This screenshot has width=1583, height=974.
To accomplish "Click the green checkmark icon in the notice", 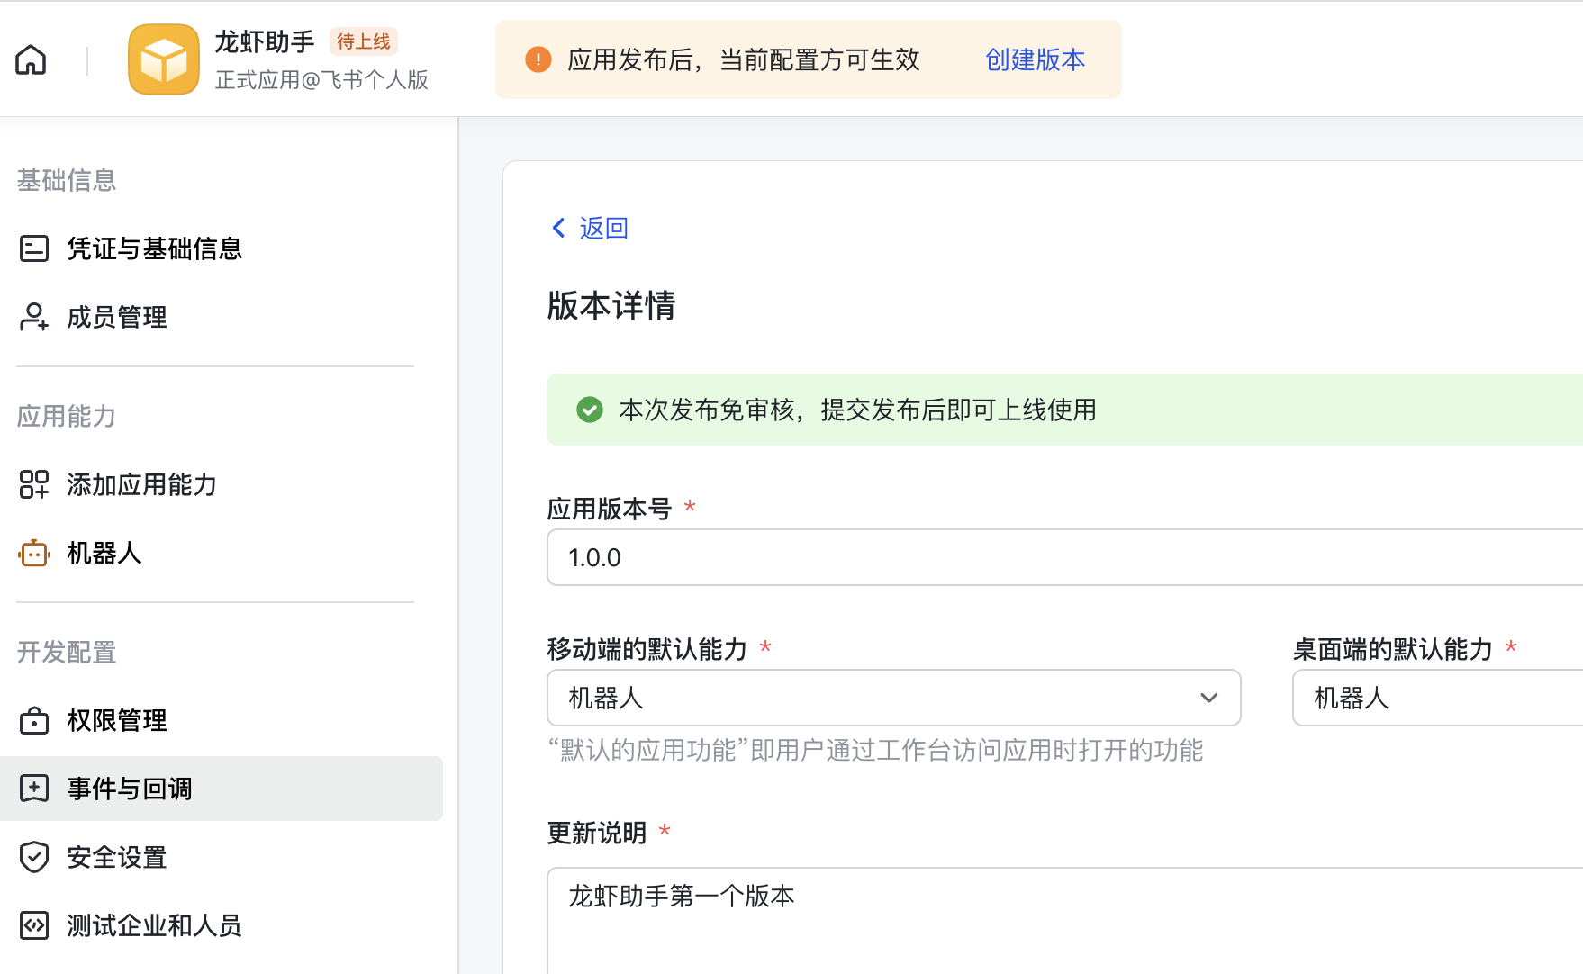I will point(589,410).
